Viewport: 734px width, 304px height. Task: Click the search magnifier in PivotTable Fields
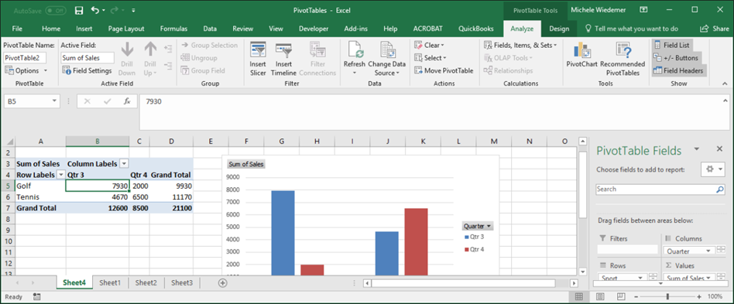tap(719, 190)
